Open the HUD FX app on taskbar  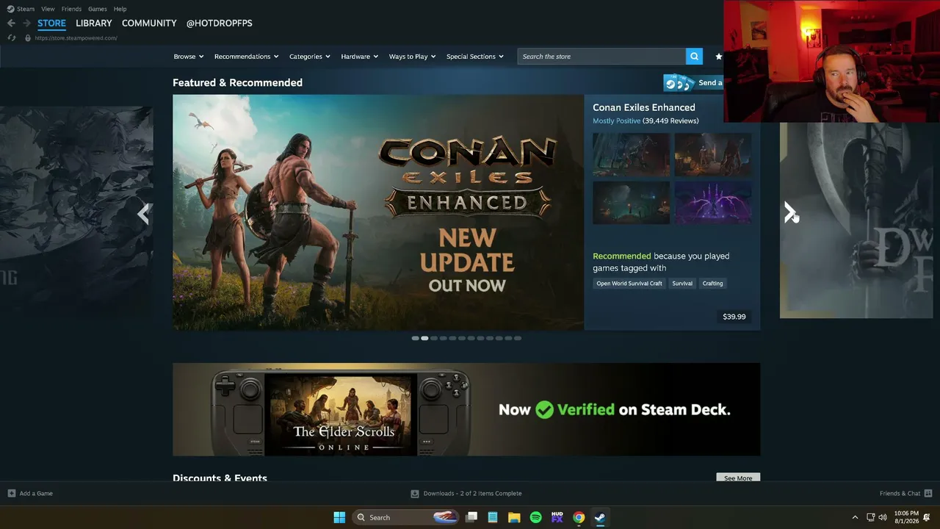click(x=557, y=517)
